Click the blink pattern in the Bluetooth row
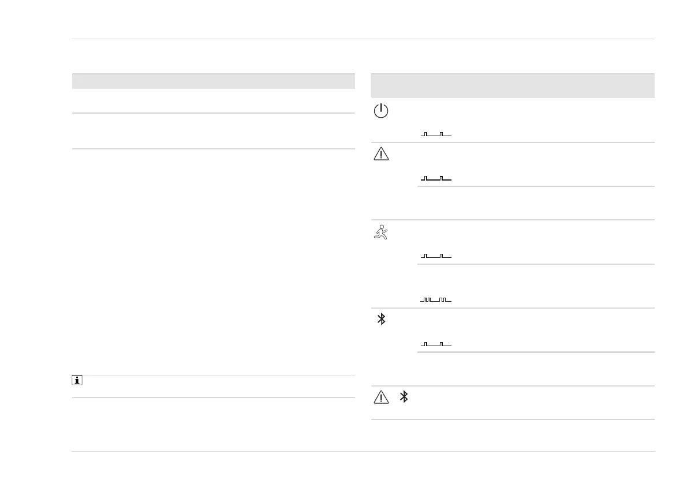This screenshot has width=687, height=484. pos(436,344)
